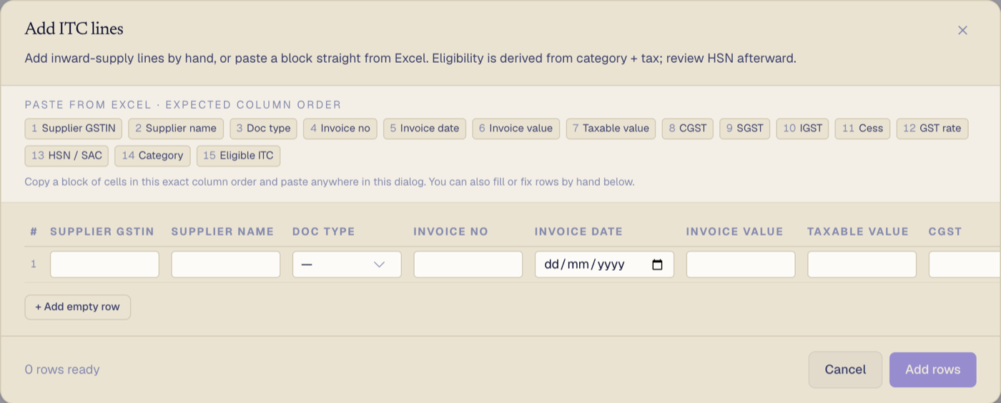
Task: Click the '11 Cess' column chip
Action: point(863,129)
